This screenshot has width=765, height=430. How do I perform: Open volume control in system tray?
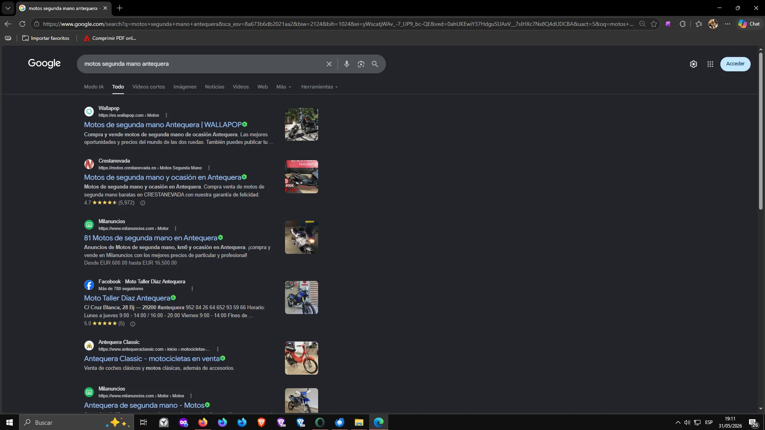(x=687, y=422)
